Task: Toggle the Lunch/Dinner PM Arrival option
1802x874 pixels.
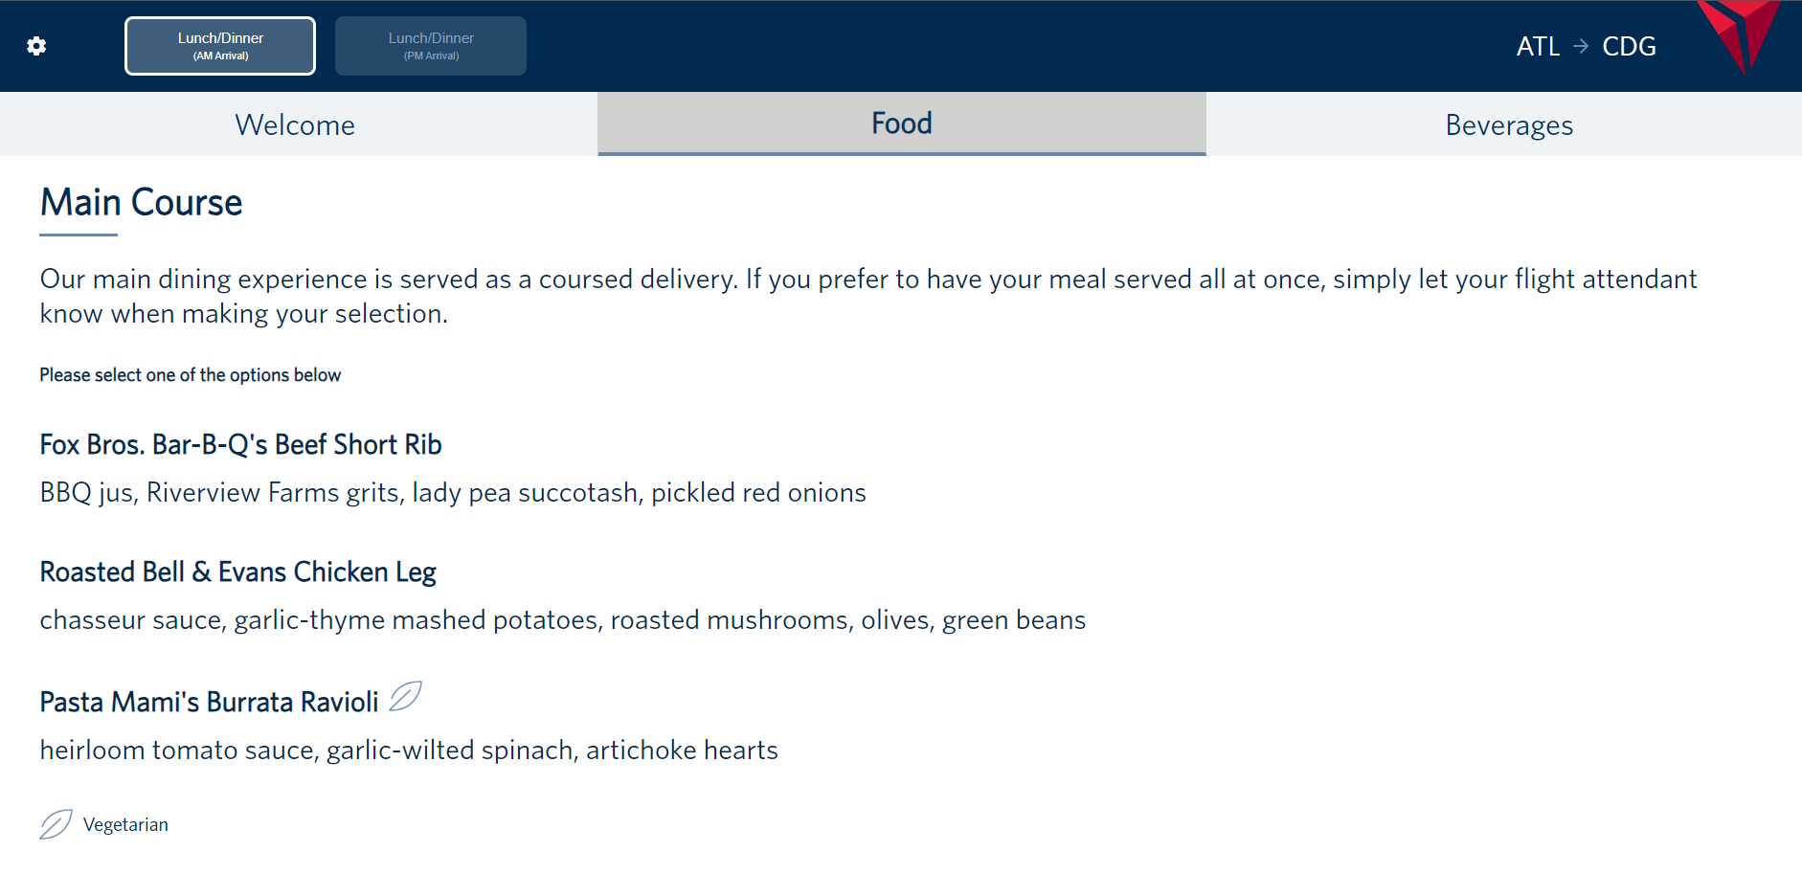Action: point(430,45)
